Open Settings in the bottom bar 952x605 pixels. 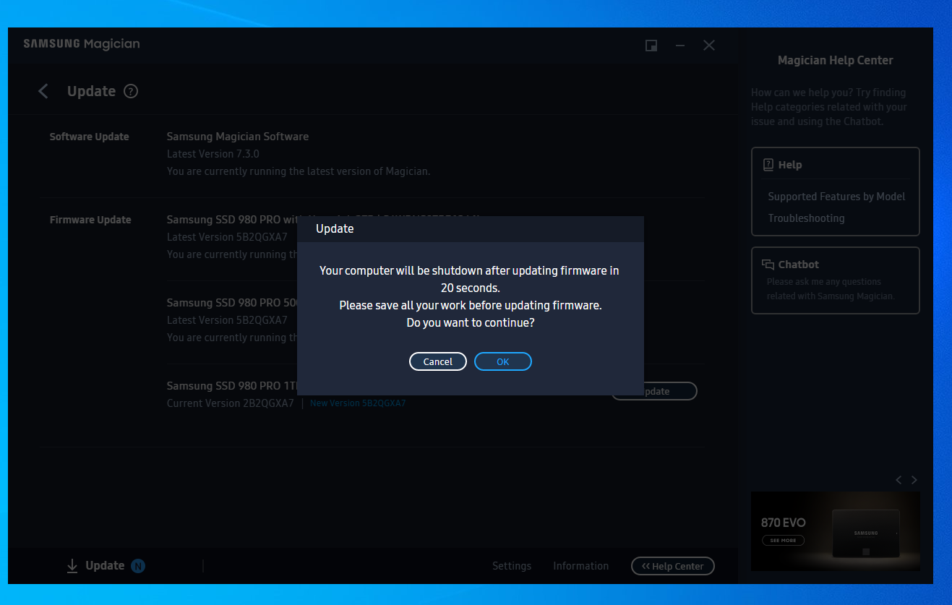tap(512, 566)
